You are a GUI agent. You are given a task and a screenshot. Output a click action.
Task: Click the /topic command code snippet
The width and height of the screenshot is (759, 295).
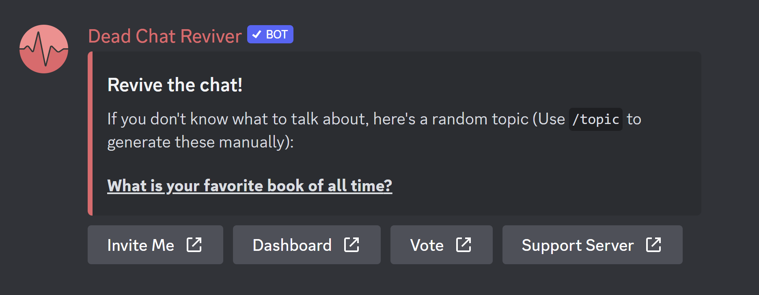pos(595,120)
